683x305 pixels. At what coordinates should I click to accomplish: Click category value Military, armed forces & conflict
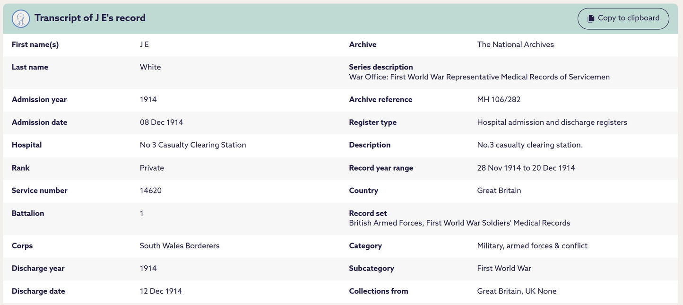tap(532, 246)
